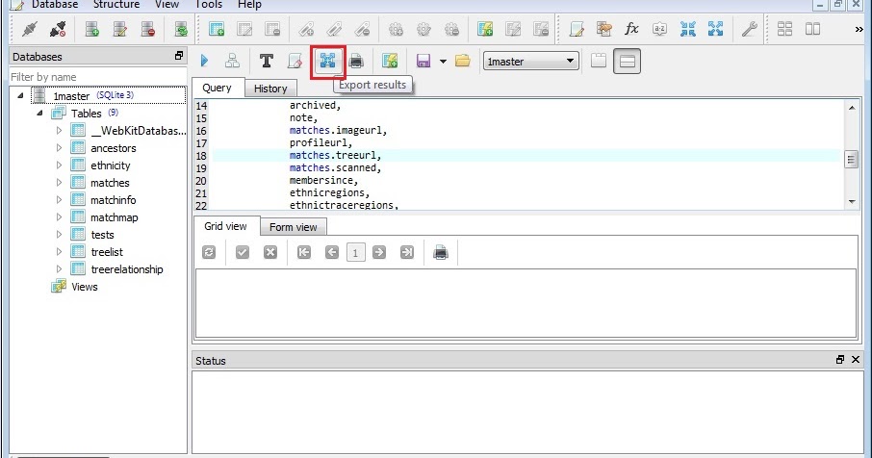Click the Edit table icon

(244, 29)
